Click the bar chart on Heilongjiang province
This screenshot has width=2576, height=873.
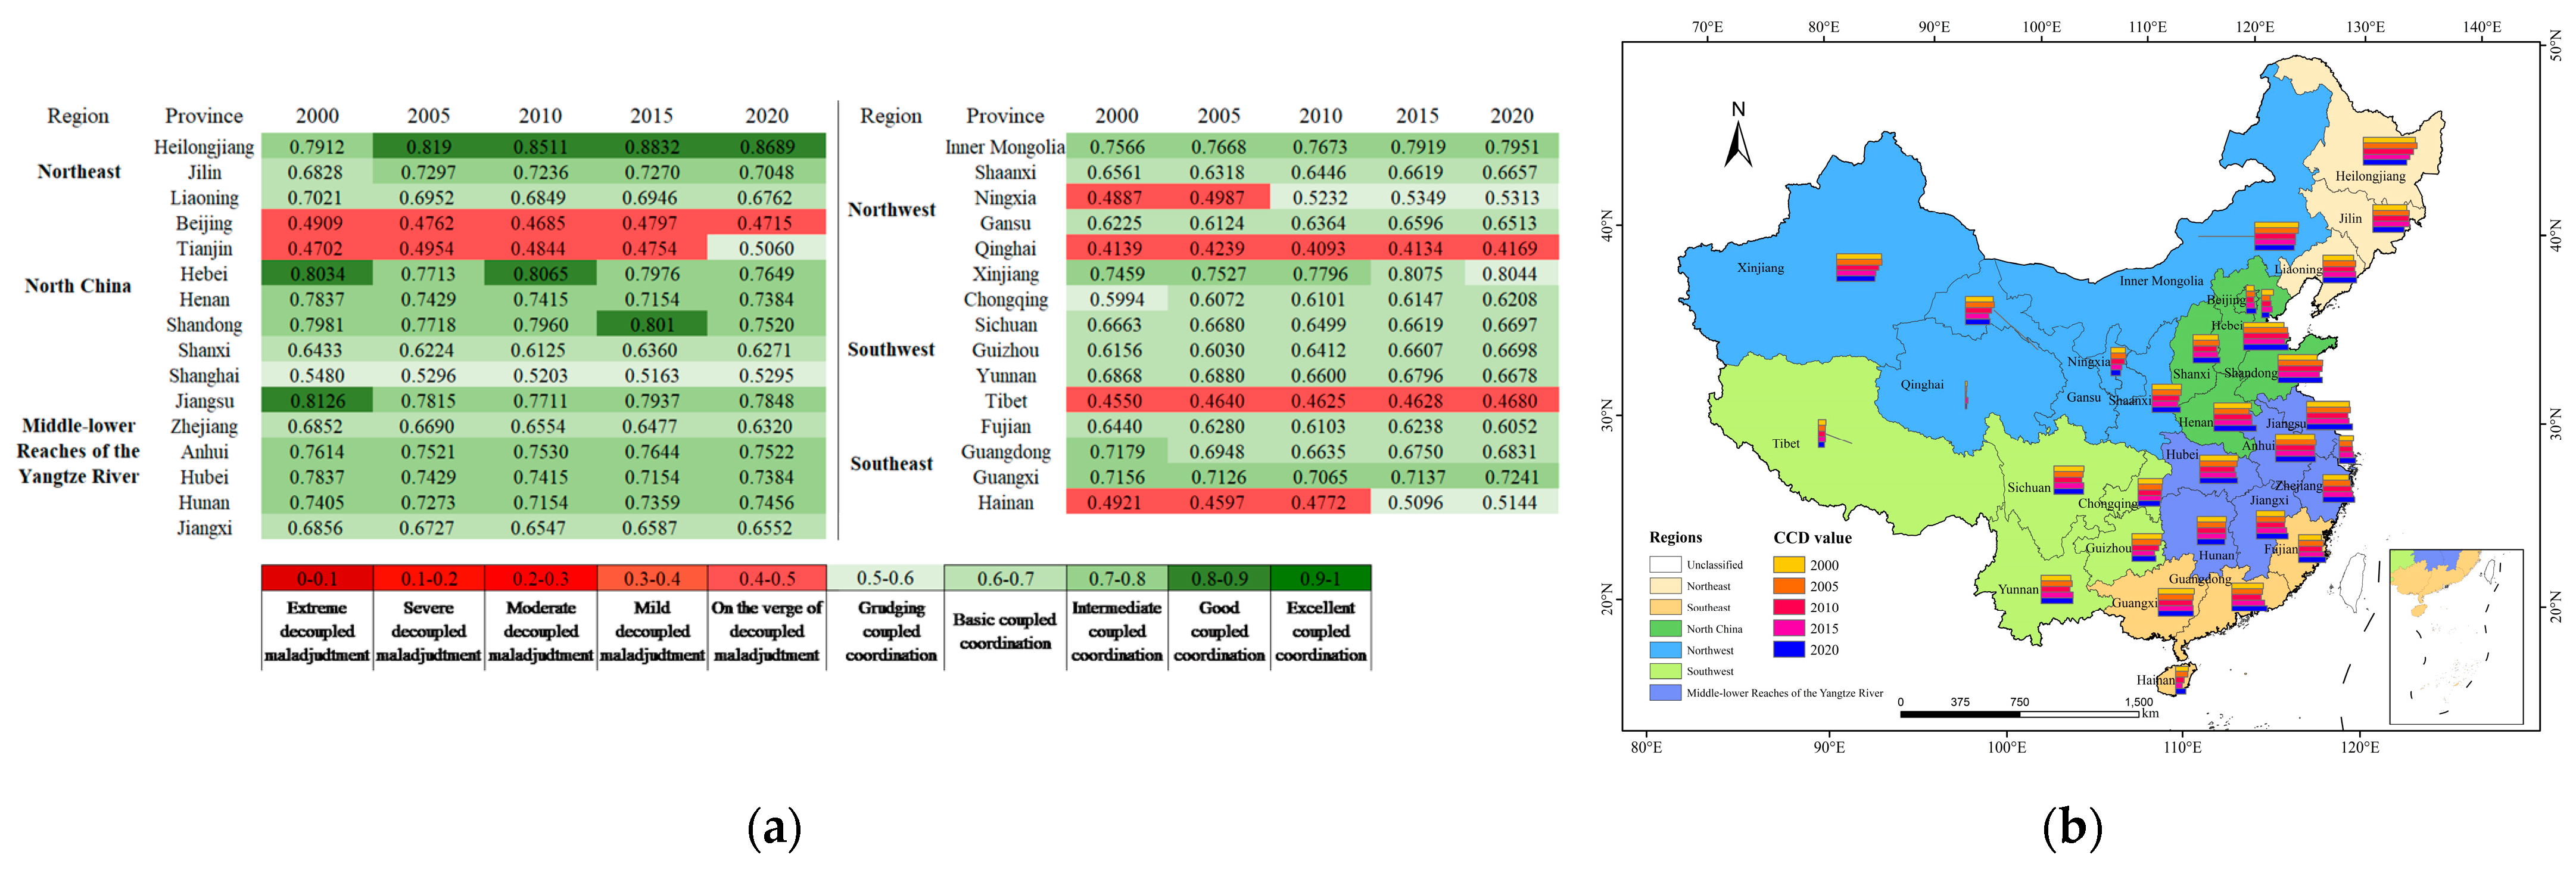click(x=2389, y=151)
